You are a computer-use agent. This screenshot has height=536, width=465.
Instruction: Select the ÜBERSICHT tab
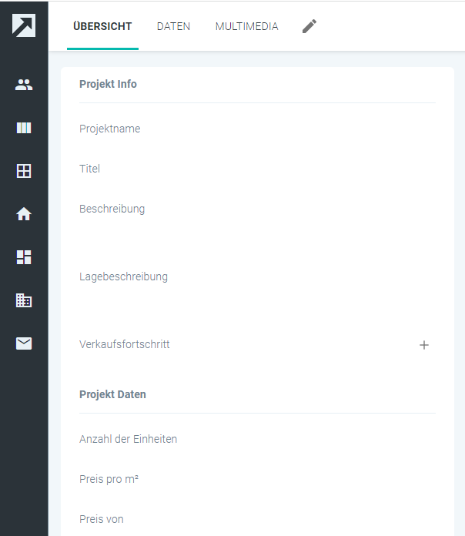point(102,26)
